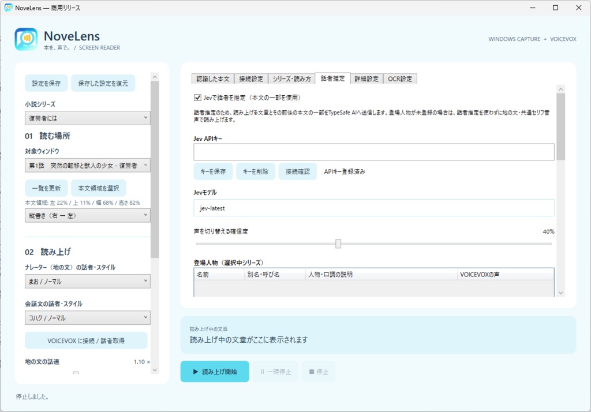Go to the OCR設定 tab
591x412 pixels.
pyautogui.click(x=400, y=79)
